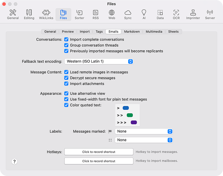Expand the flagged messages label dropdown

(144, 131)
